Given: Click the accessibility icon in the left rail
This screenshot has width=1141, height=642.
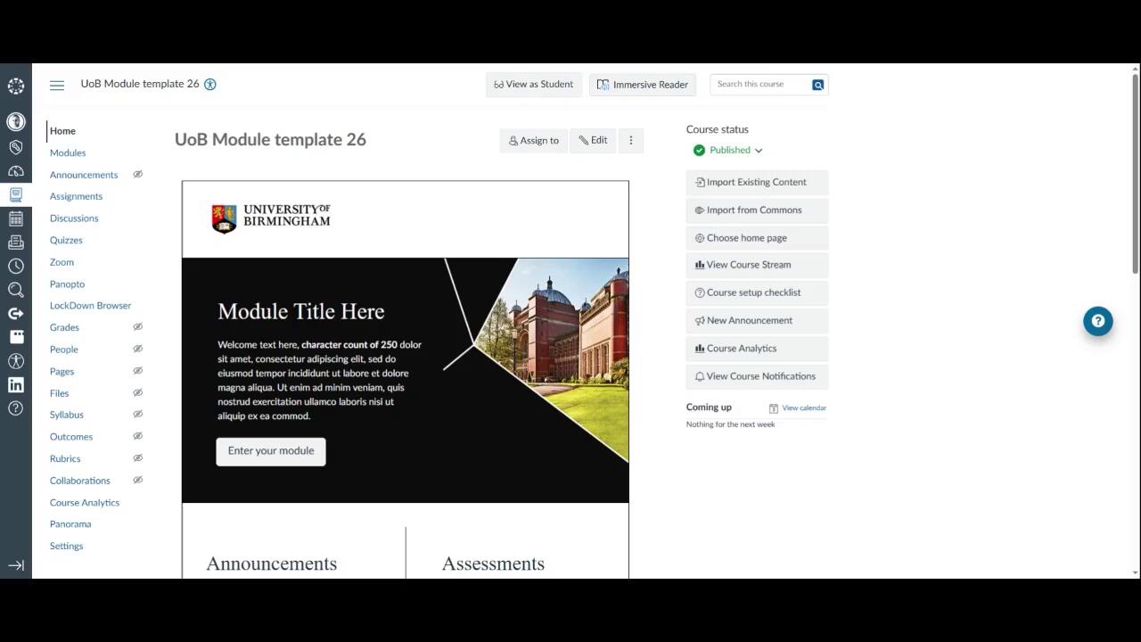Looking at the screenshot, I should click(x=15, y=361).
